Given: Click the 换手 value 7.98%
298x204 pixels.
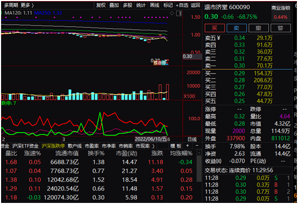Looking at the screenshot, I should pos(237,146).
